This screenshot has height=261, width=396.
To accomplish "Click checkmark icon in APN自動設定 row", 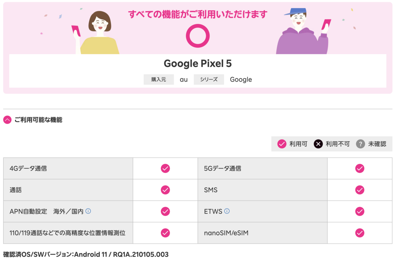I will 166,211.
